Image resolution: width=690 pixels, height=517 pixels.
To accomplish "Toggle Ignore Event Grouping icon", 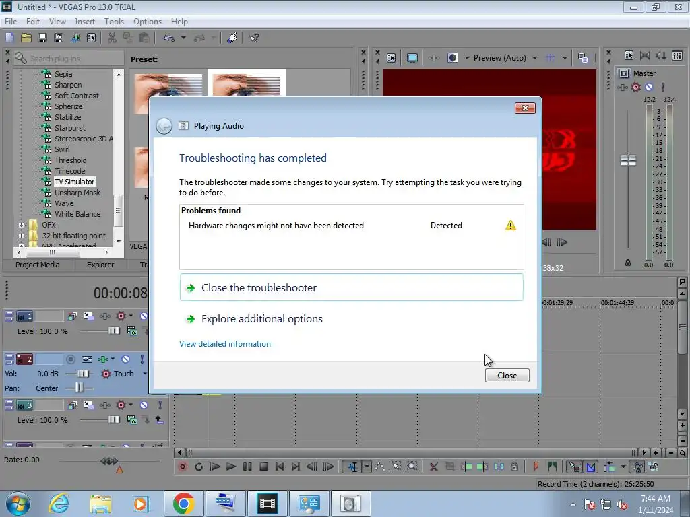I will click(x=654, y=467).
